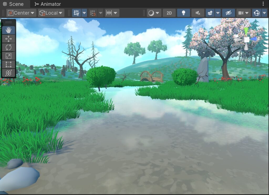Toggle hidden objects visibility eye icon
The width and height of the screenshot is (269, 195).
click(x=228, y=13)
